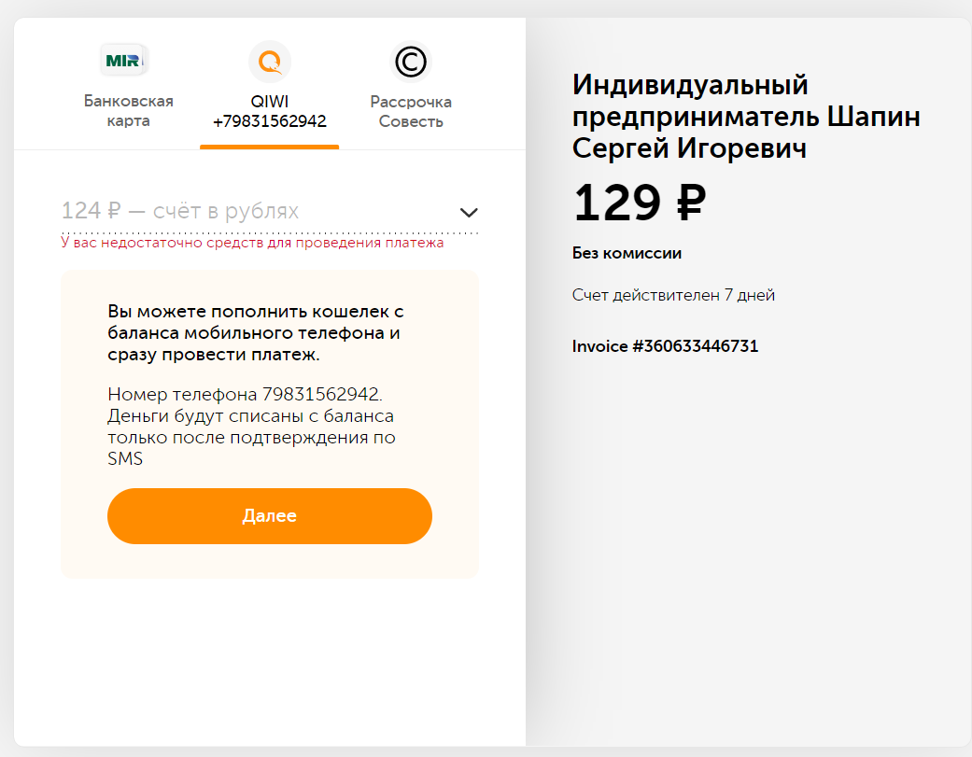Open the 124 ₽ счёт в рублях dropdown

[270, 212]
